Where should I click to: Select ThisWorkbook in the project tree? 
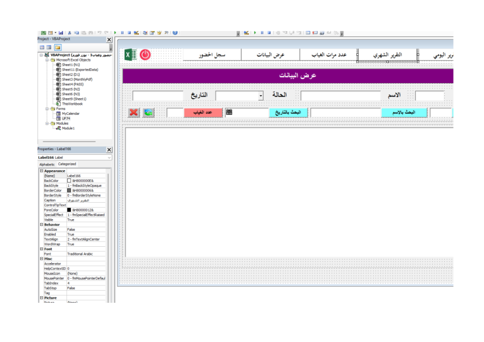[72, 104]
